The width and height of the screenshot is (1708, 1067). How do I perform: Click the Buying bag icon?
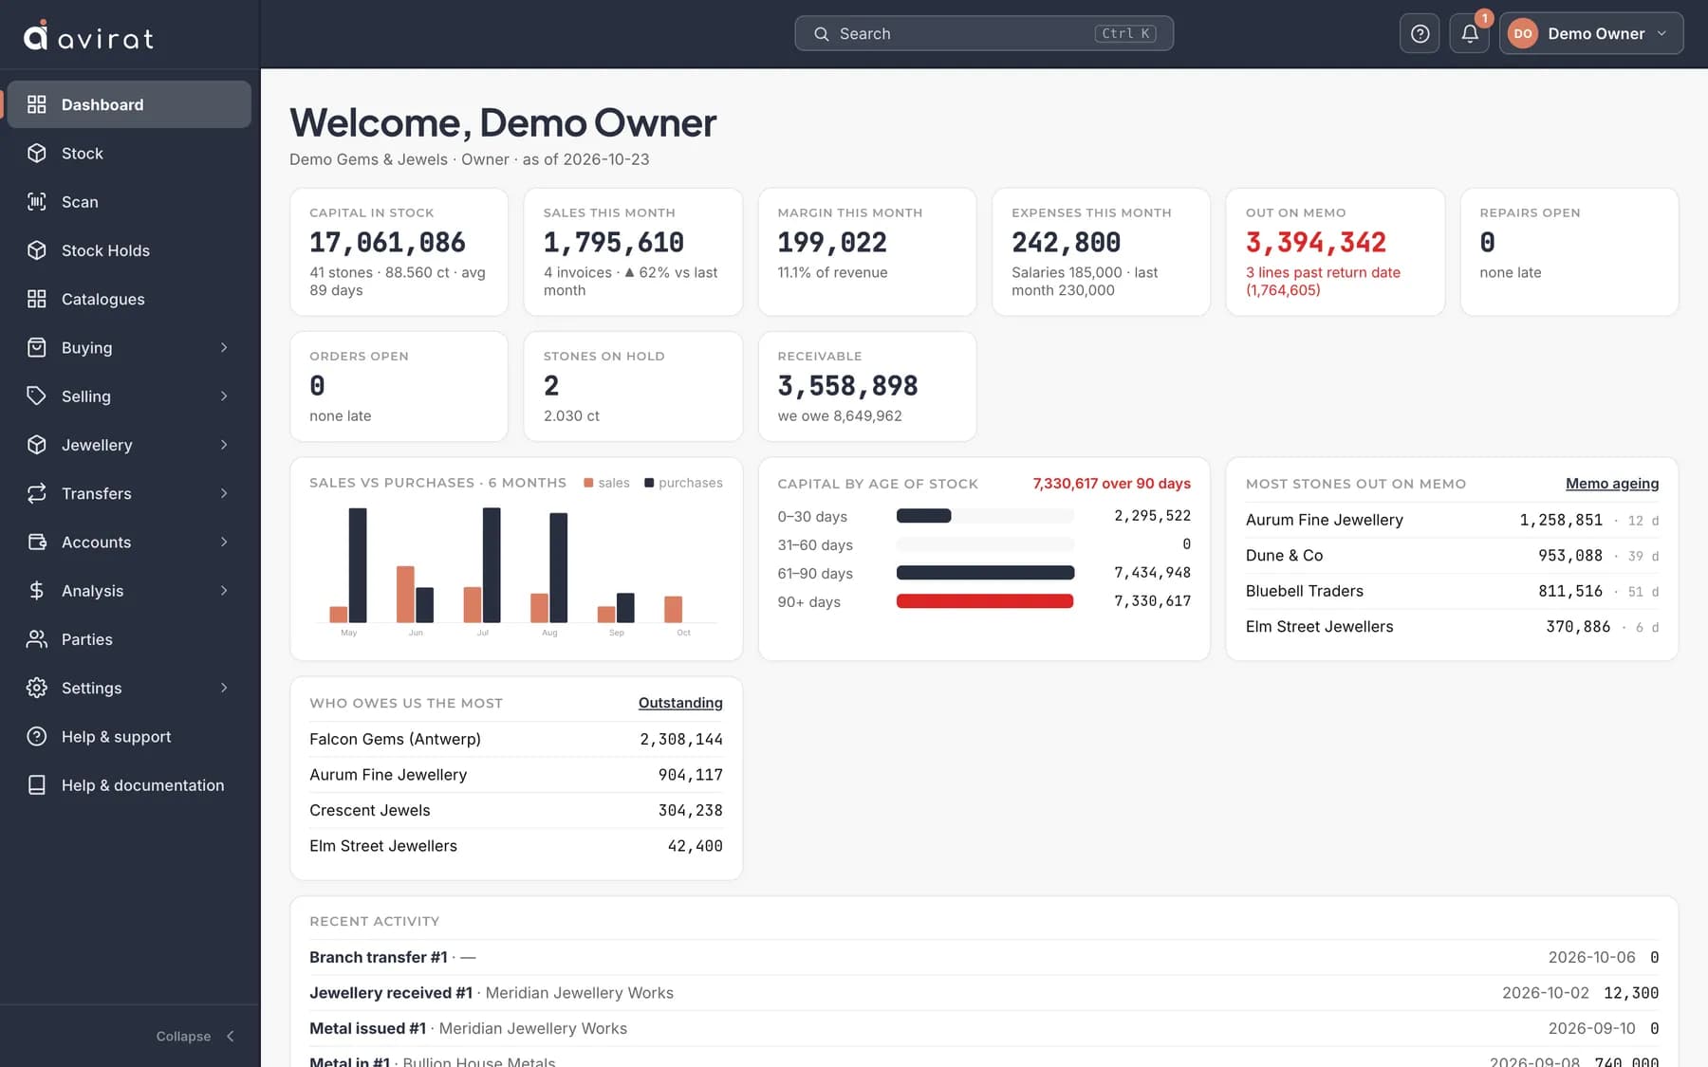(x=37, y=347)
